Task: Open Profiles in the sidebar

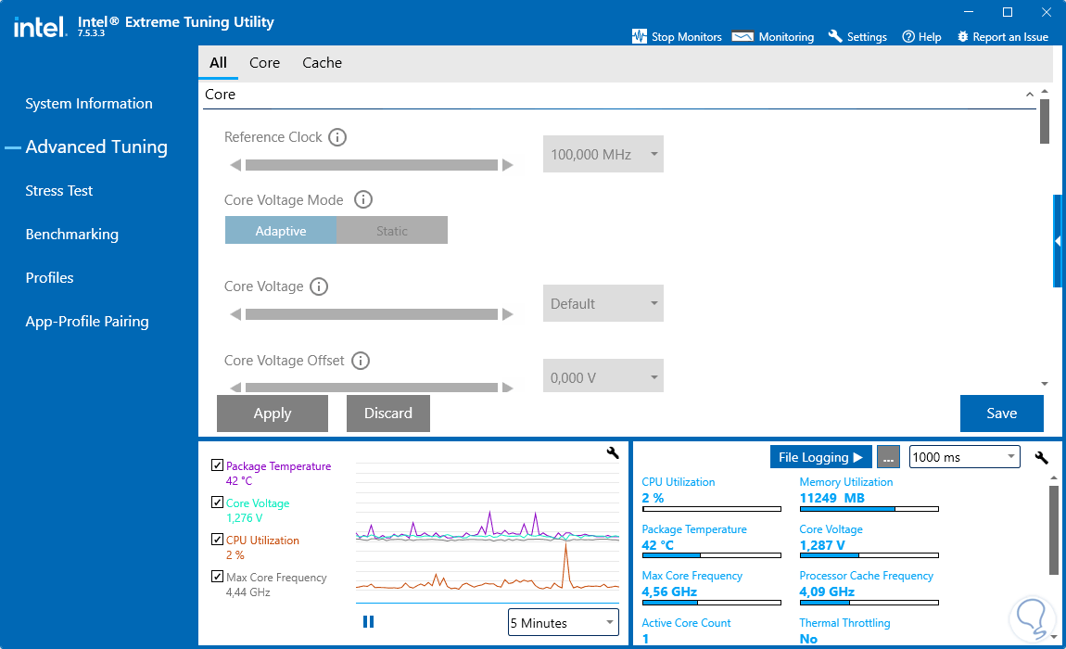Action: (x=50, y=277)
